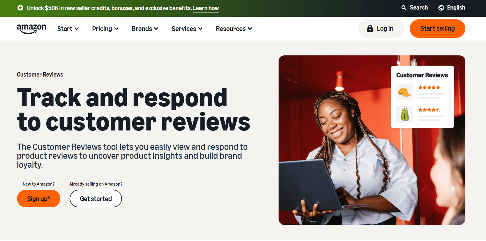Open the Pricing navigation item
This screenshot has width=486, height=241.
[x=105, y=29]
